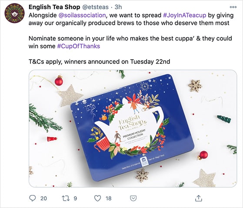Click the 3h timestamp
243x208 pixels.
pyautogui.click(x=118, y=7)
